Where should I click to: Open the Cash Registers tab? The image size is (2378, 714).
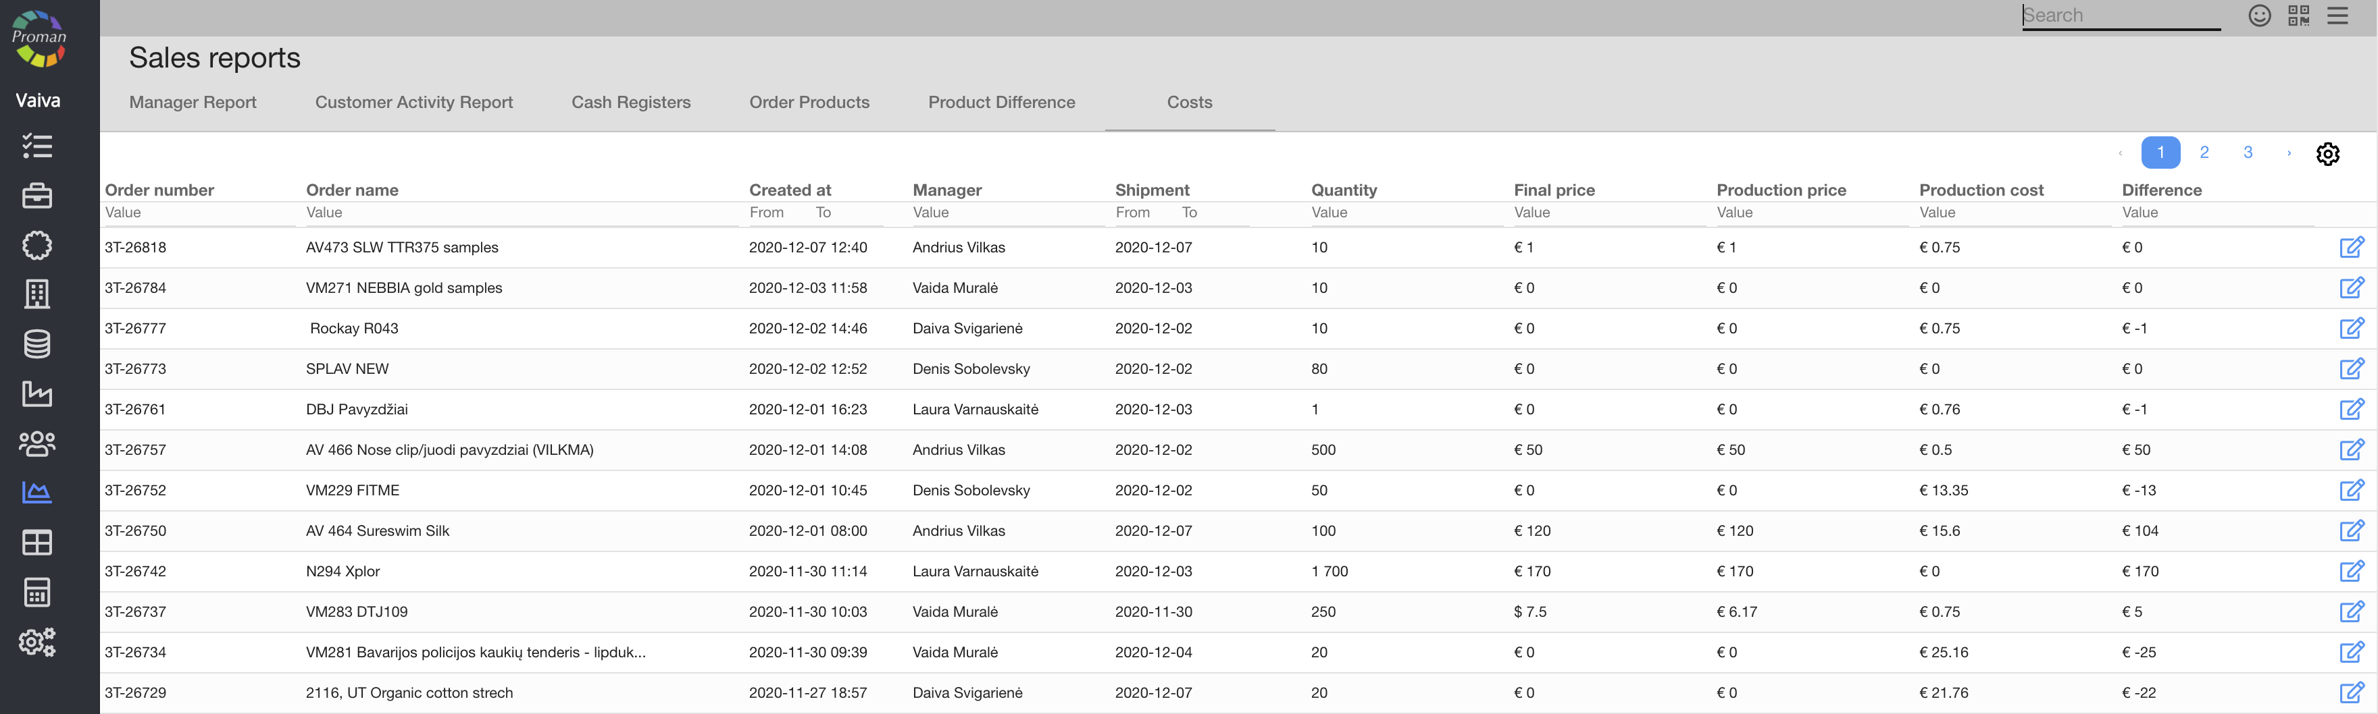(x=630, y=103)
